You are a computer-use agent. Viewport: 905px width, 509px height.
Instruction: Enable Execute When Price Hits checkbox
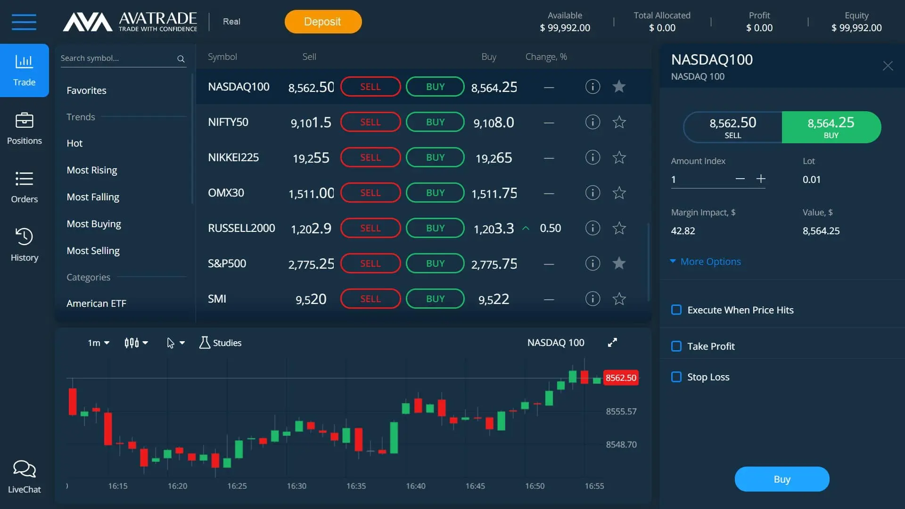676,310
